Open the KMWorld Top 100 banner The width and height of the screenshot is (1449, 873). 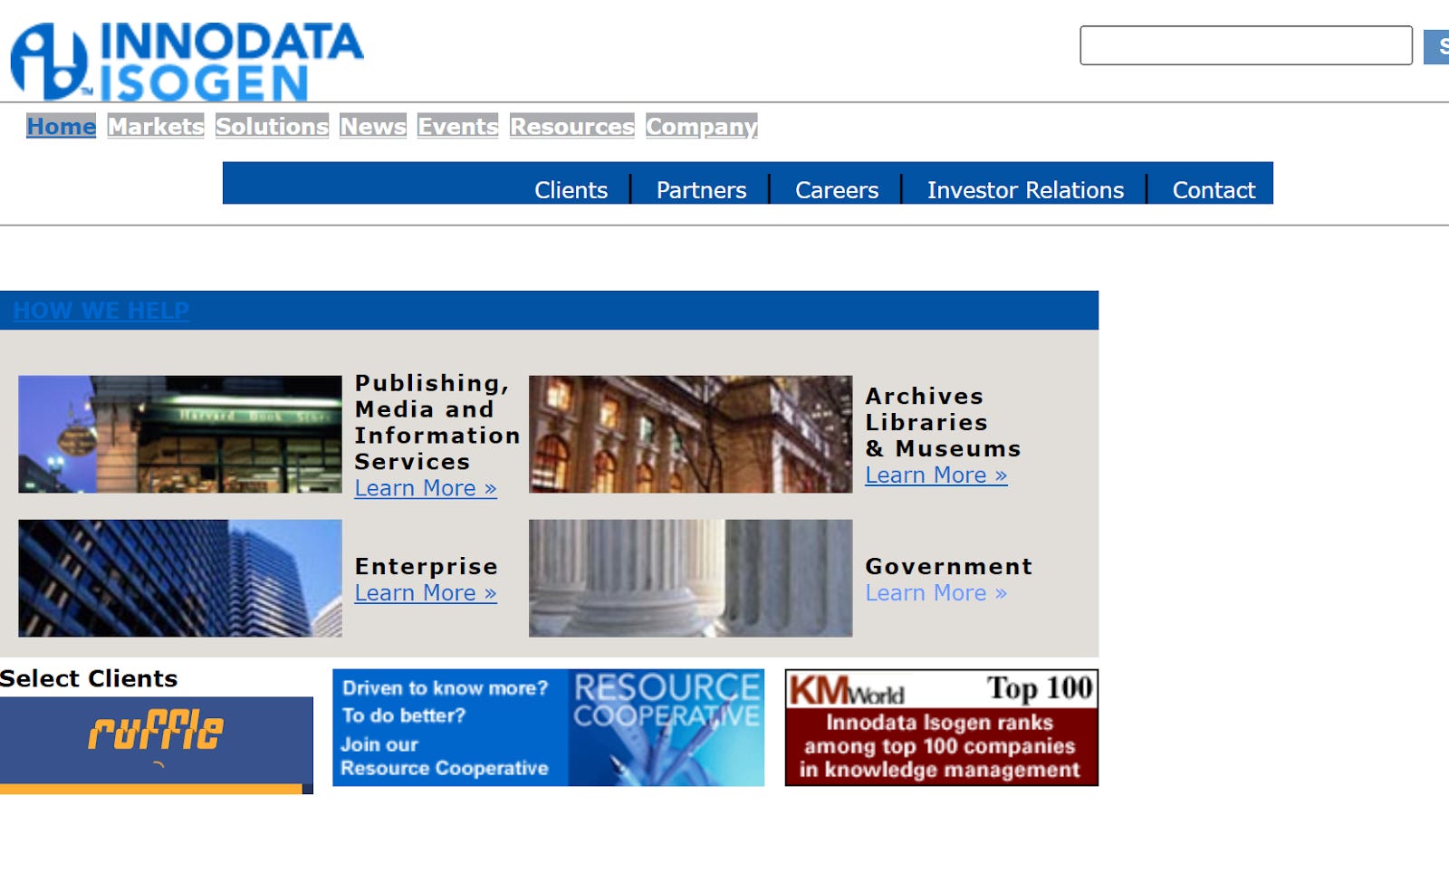[x=942, y=727]
